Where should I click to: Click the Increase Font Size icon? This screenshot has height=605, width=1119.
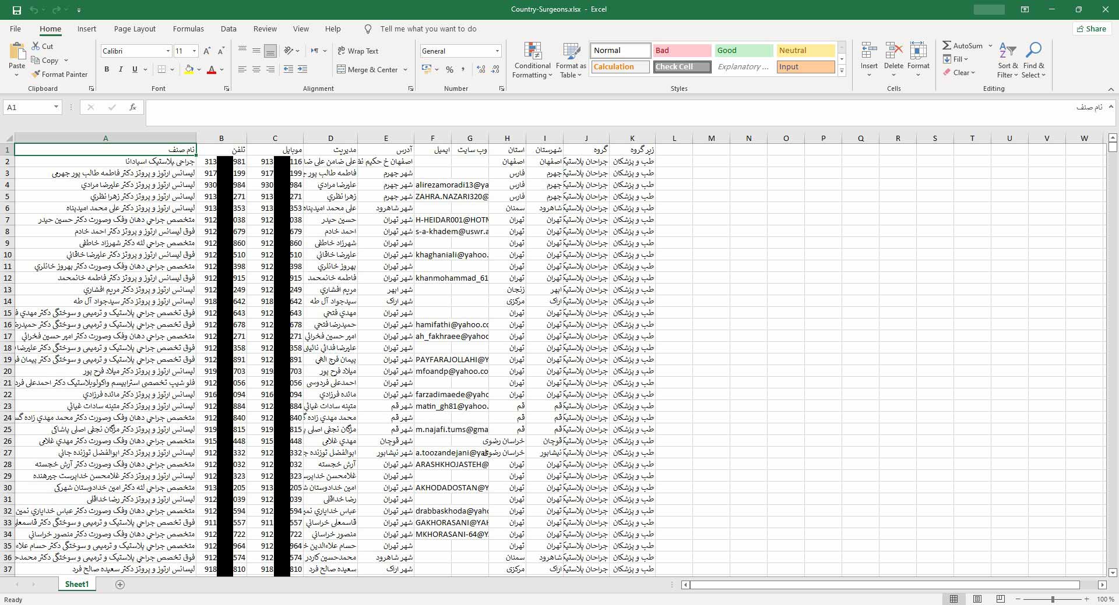(207, 51)
